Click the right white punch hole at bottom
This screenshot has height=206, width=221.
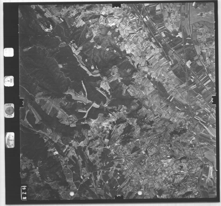point(140,193)
